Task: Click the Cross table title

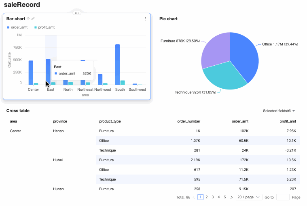Action: tap(18, 110)
